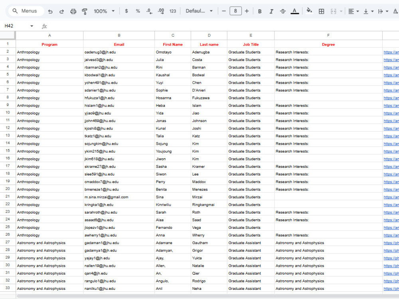Click the font size field showing 8
Screen dimensions: 399x299
pos(235,11)
